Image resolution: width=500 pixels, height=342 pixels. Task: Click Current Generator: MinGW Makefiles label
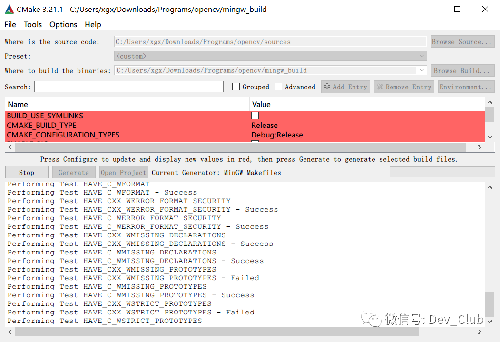pos(216,173)
